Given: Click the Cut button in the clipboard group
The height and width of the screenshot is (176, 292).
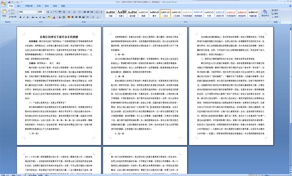Looking at the screenshot, I should click(x=12, y=11).
